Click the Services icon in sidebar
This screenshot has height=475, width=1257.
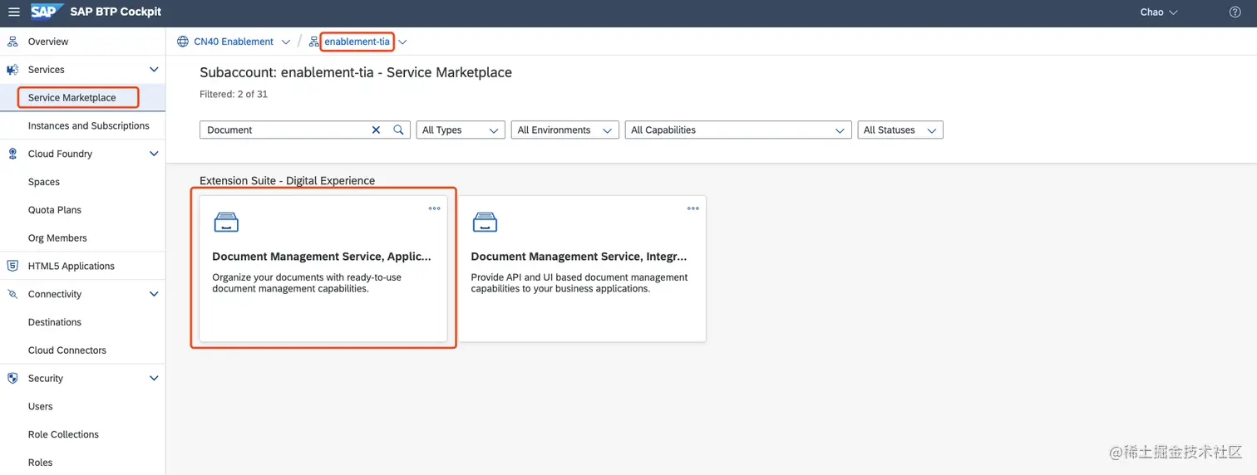point(12,70)
